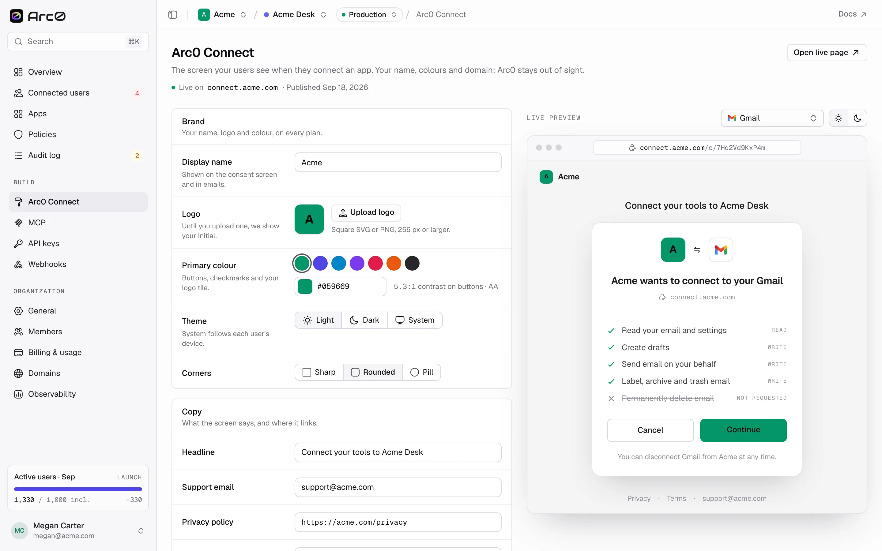Viewport: 882px width, 551px height.
Task: Open the Docs link
Action: tap(852, 14)
